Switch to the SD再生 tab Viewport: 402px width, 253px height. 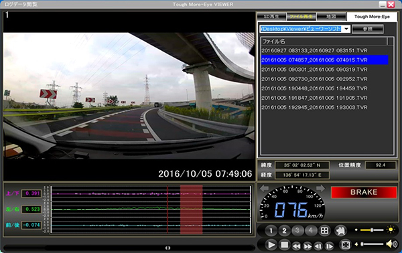tap(271, 17)
